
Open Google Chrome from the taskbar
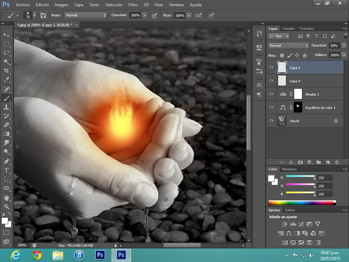coord(37,255)
